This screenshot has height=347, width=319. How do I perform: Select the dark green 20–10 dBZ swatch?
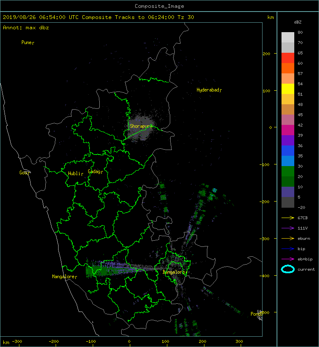pos(288,181)
